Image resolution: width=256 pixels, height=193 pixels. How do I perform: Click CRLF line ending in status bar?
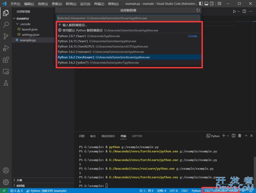pyautogui.click(x=185, y=191)
